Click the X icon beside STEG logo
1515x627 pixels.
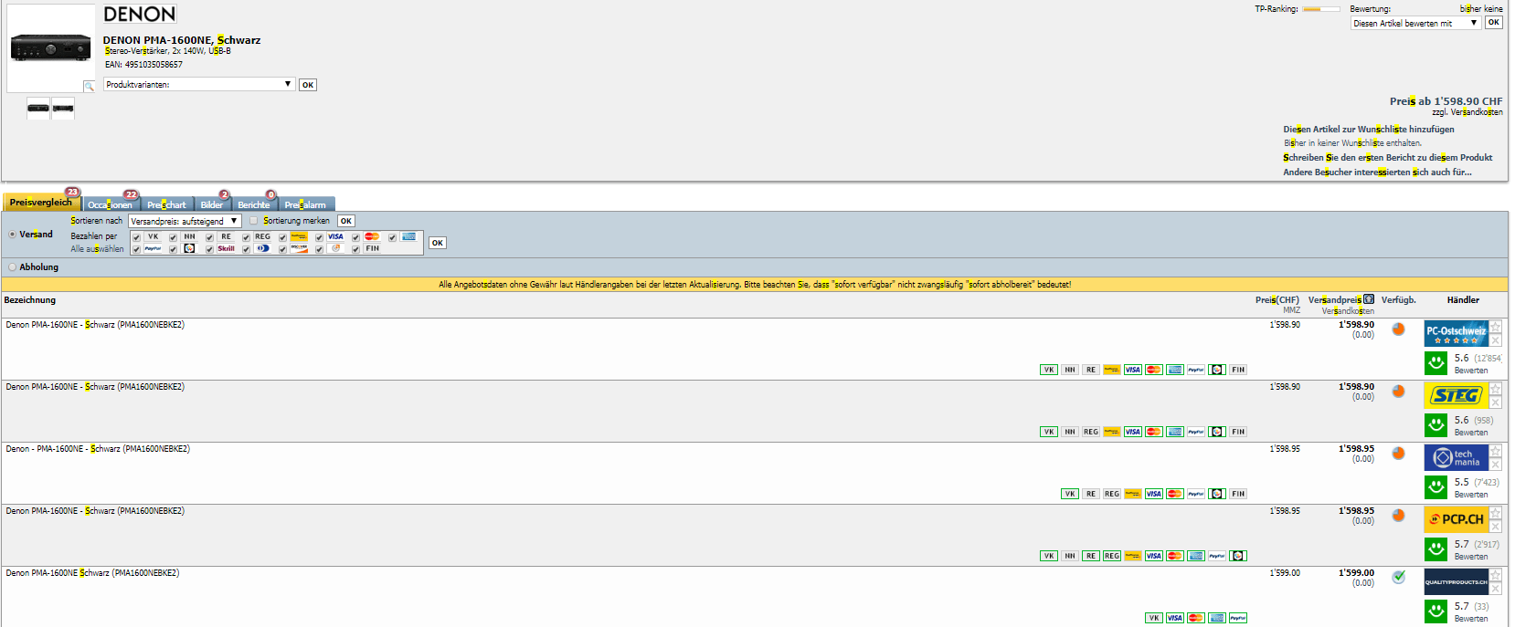click(x=1495, y=402)
